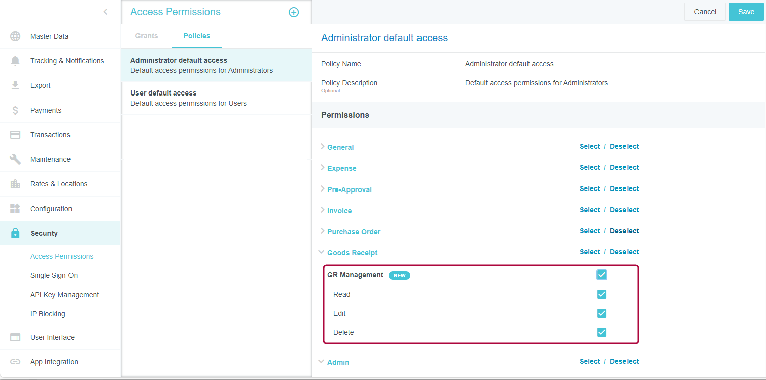Select the User default access policy
This screenshot has height=380, width=766.
(164, 92)
